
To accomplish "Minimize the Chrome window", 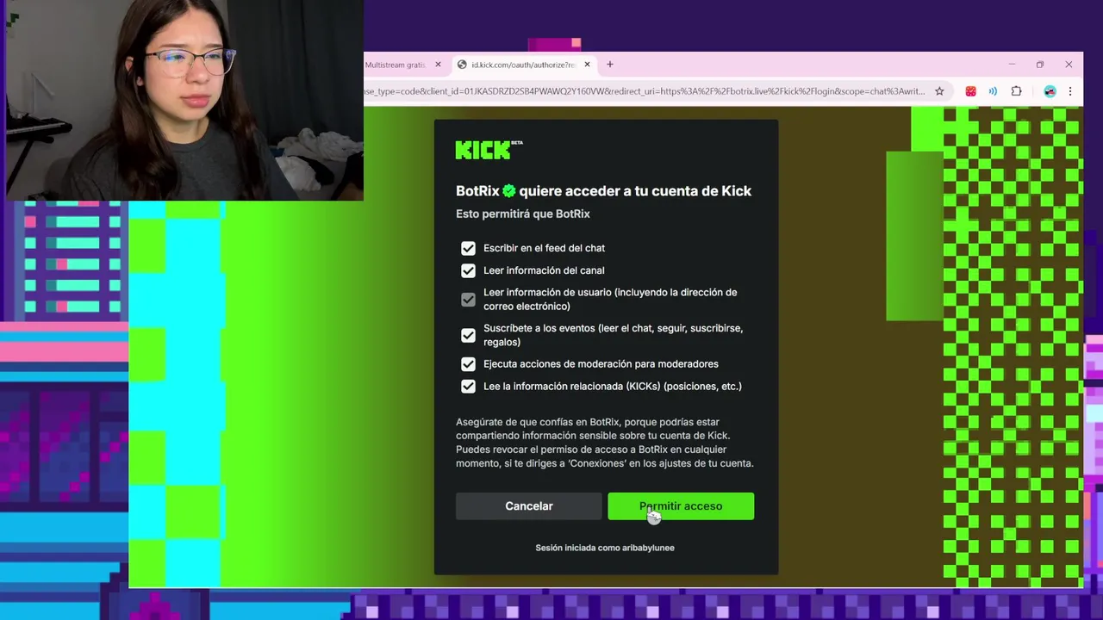I will coord(1012,65).
